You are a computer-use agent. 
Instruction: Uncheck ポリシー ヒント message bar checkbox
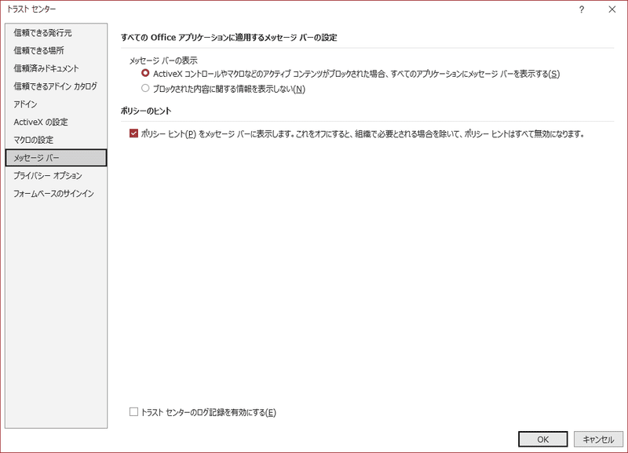pyautogui.click(x=133, y=133)
